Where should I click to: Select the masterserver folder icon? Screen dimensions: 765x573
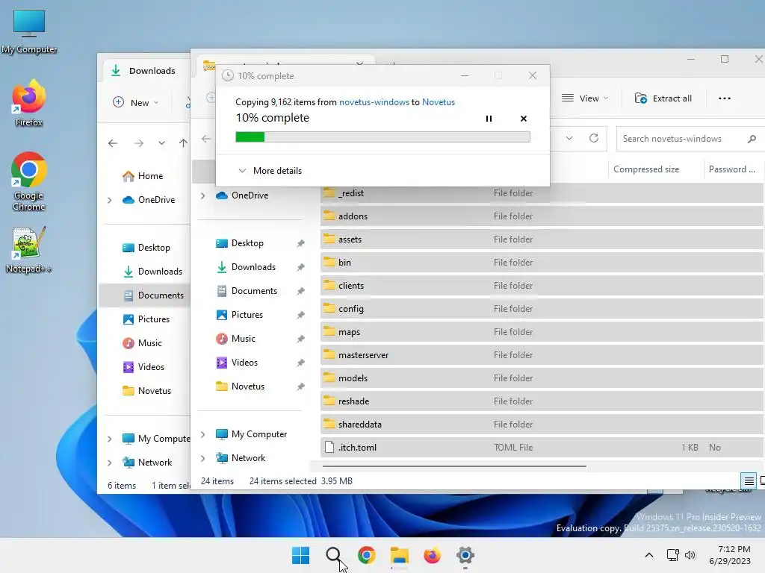pos(329,354)
